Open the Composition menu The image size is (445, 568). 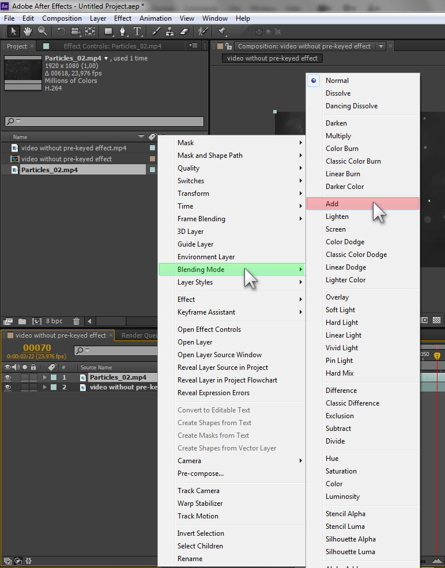(x=62, y=18)
